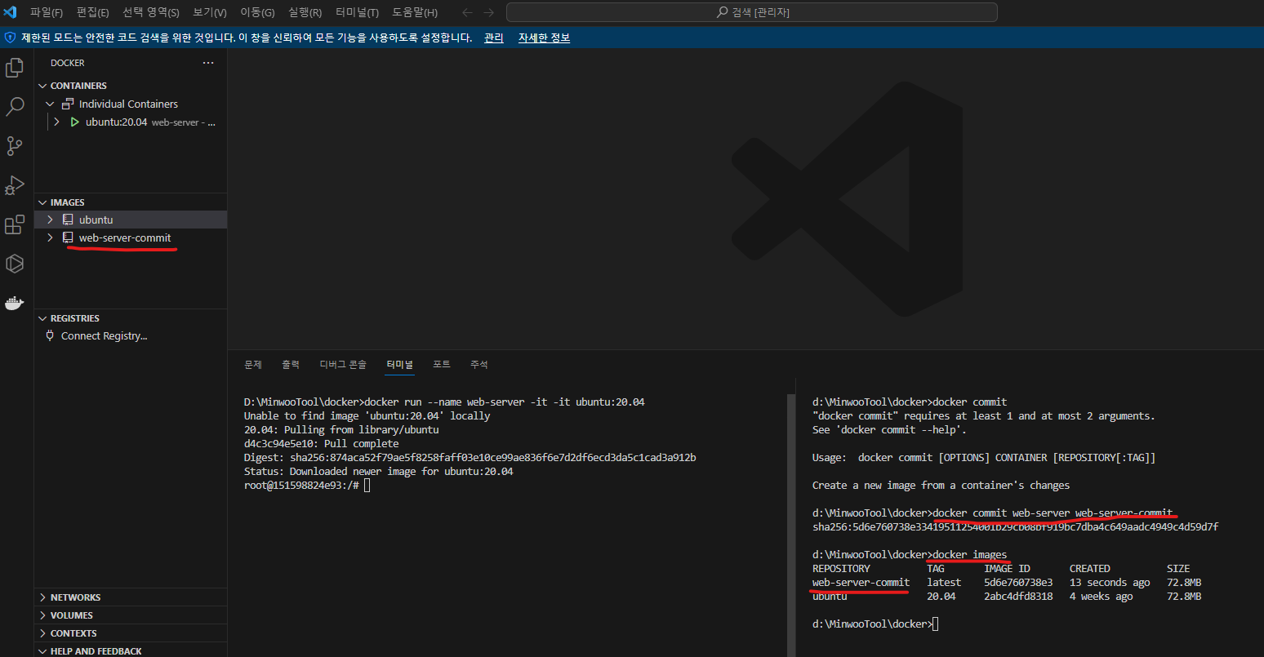
Task: Open the hexagon icon view in activity bar
Action: (x=15, y=264)
